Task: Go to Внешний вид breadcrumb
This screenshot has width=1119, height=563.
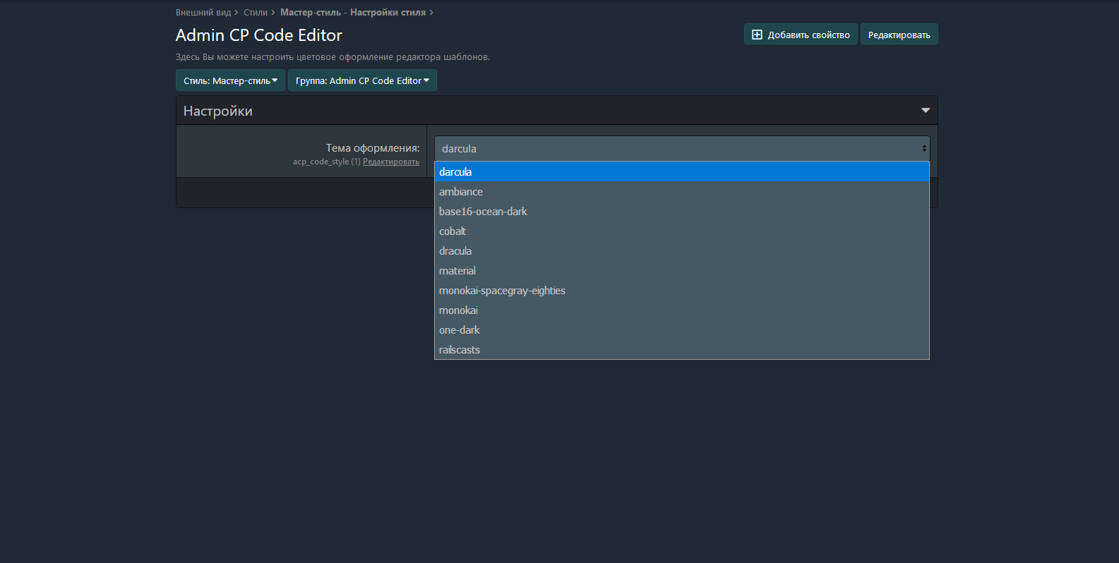Action: coord(203,13)
